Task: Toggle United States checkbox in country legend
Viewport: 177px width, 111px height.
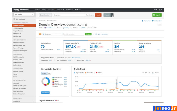Action: [53, 78]
